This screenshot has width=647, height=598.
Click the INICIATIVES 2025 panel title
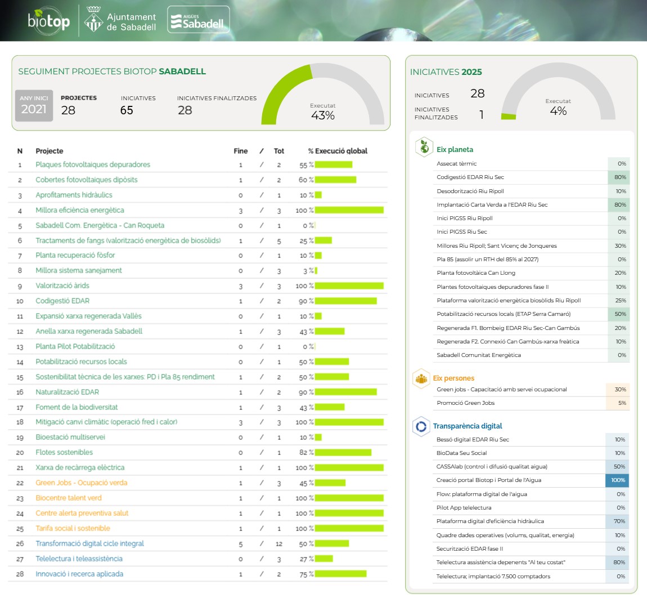pos(446,72)
